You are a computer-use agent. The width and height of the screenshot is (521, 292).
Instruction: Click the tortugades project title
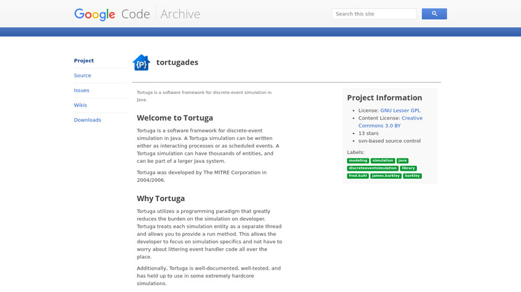177,62
